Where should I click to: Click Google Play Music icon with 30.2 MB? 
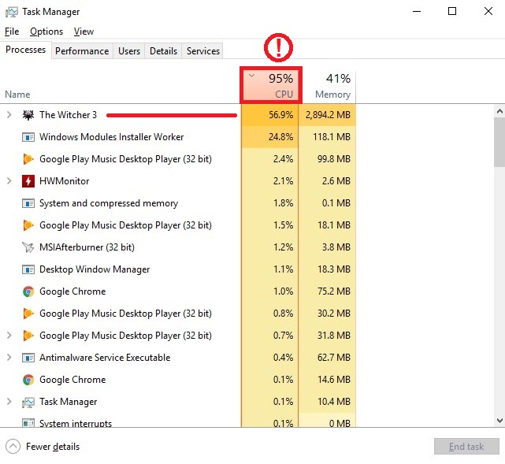28,314
